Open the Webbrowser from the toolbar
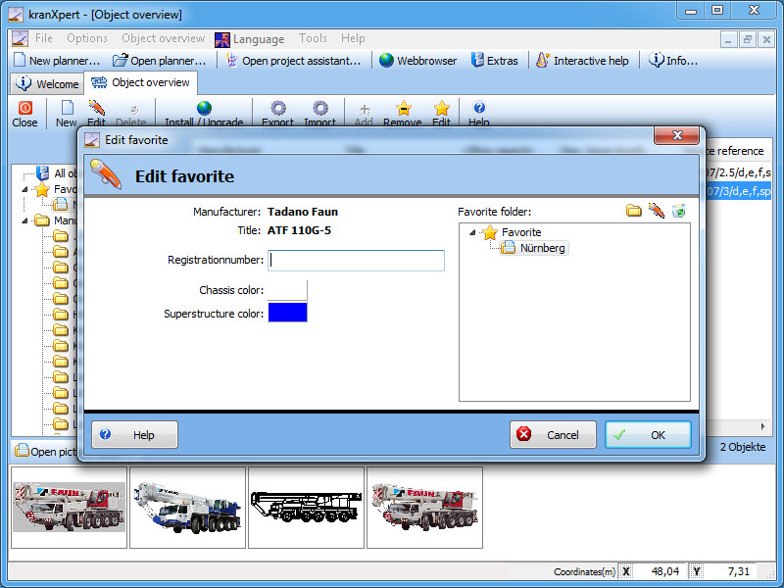784x588 pixels. point(417,61)
